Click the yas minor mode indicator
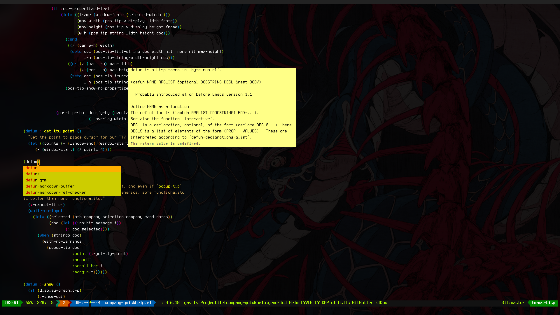This screenshot has width=560, height=315. coord(188,303)
